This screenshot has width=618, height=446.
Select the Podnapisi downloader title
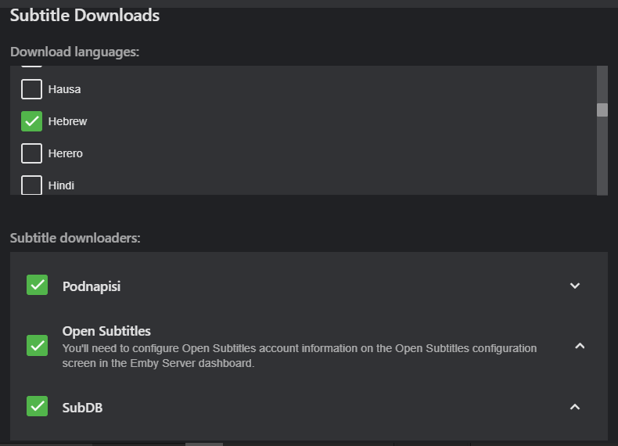[92, 286]
